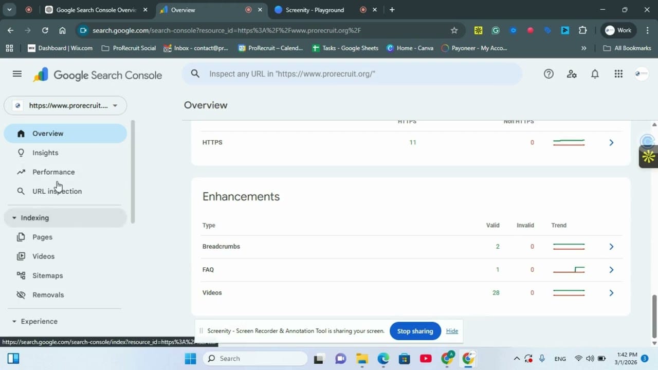Collapse the Experience section
Screen dimensions: 658x370
[x=14, y=322]
